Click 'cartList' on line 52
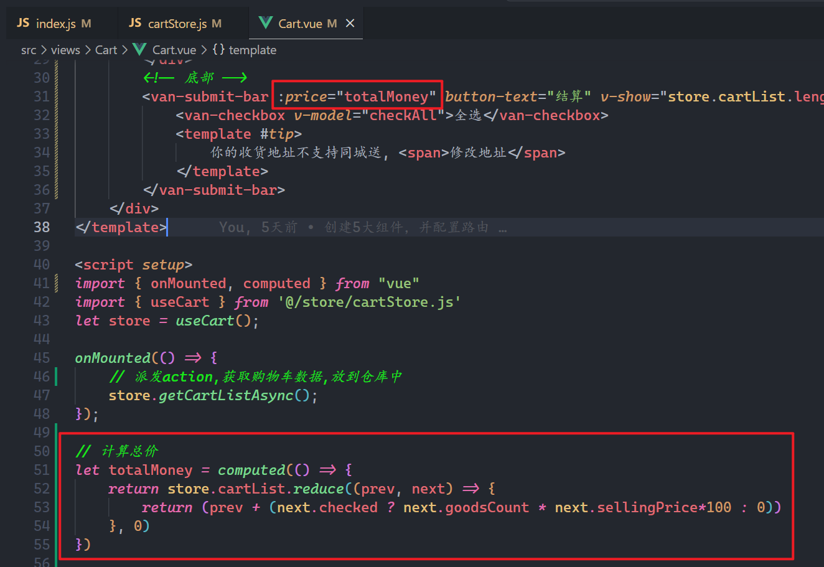The height and width of the screenshot is (567, 824). coord(251,489)
